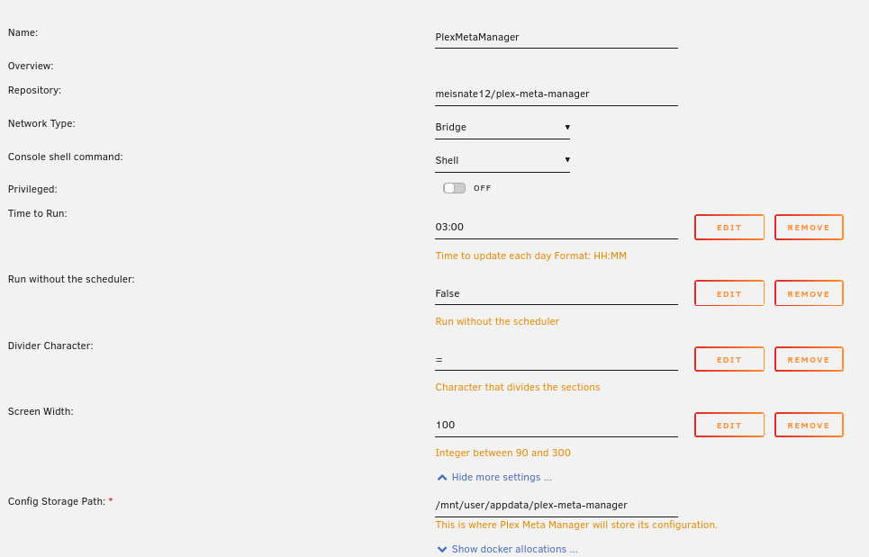Enable the Privileged toggle switch

[x=455, y=188]
